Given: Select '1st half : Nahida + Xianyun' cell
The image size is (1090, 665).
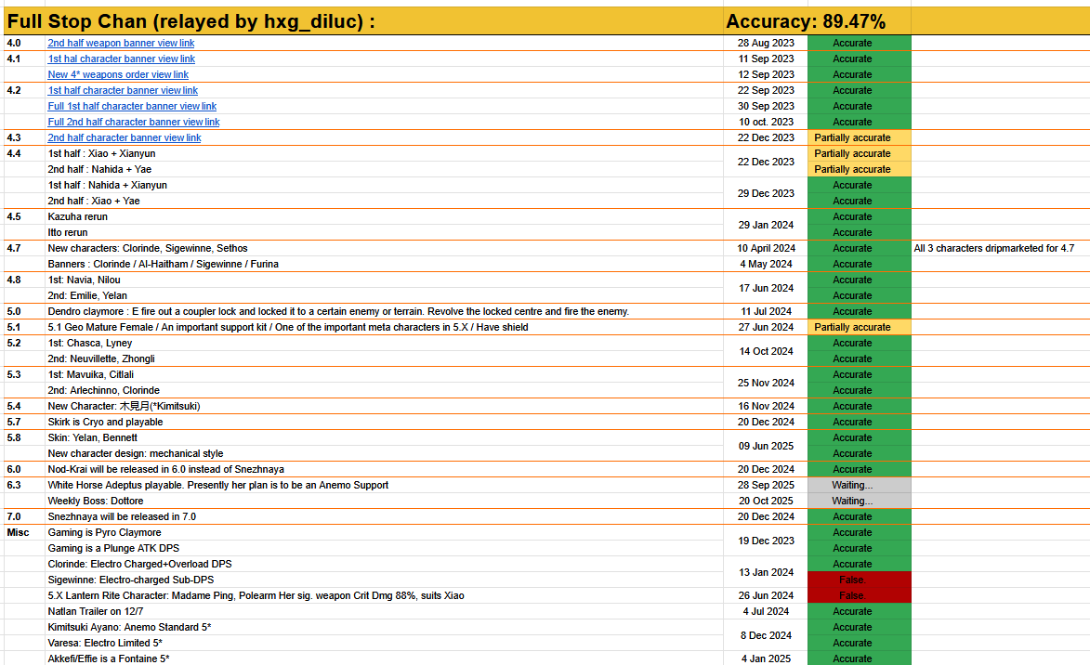Looking at the screenshot, I should click(x=384, y=186).
